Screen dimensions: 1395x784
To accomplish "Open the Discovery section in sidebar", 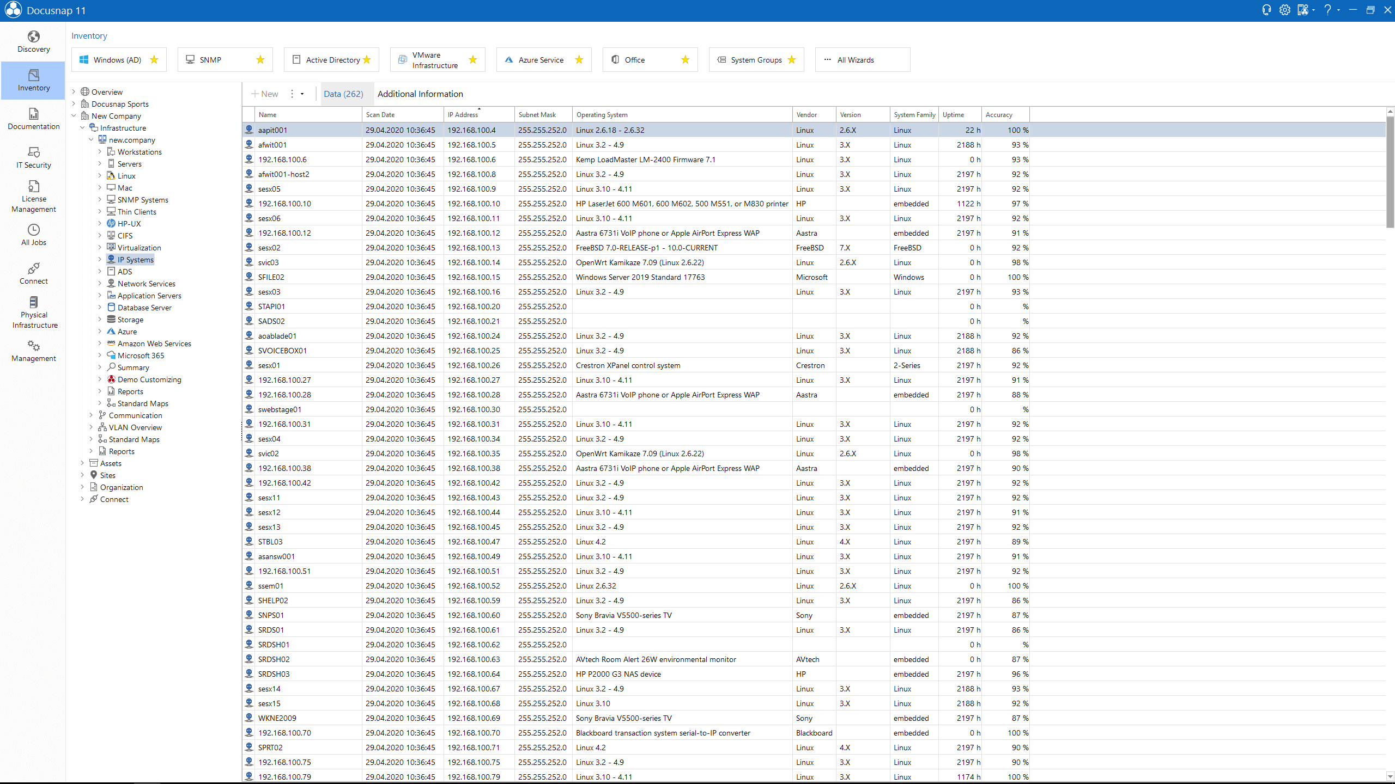I will point(33,42).
